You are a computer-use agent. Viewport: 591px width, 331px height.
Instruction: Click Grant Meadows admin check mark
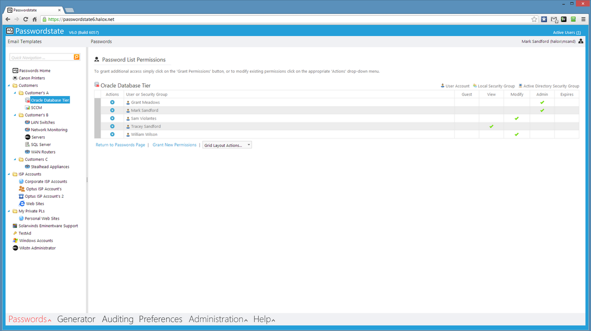tap(542, 102)
